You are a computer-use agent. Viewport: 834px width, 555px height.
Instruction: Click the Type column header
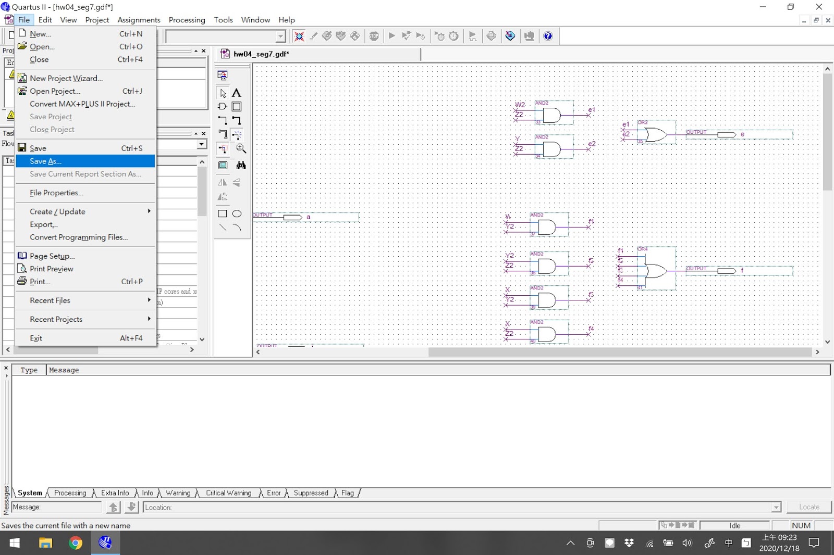[29, 370]
